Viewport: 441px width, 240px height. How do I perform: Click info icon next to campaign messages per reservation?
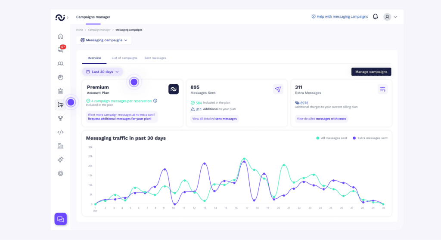pyautogui.click(x=155, y=101)
